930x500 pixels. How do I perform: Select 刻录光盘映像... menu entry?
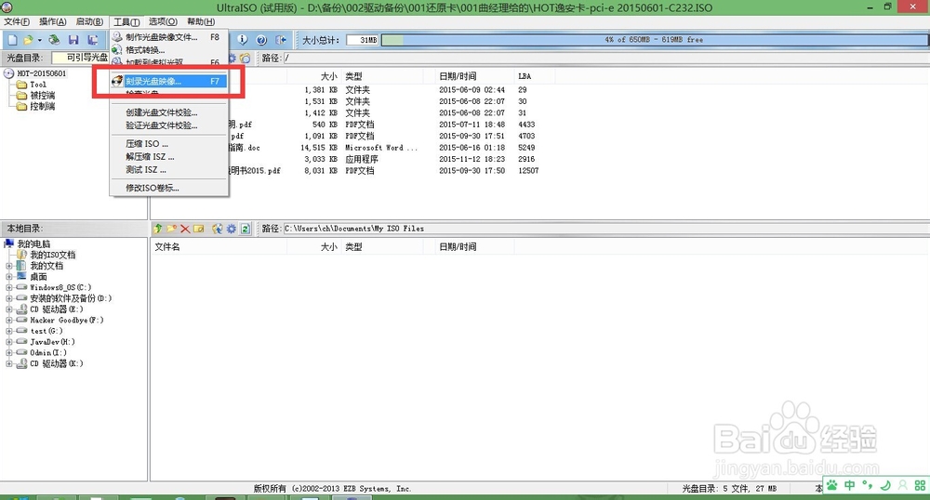(x=168, y=81)
